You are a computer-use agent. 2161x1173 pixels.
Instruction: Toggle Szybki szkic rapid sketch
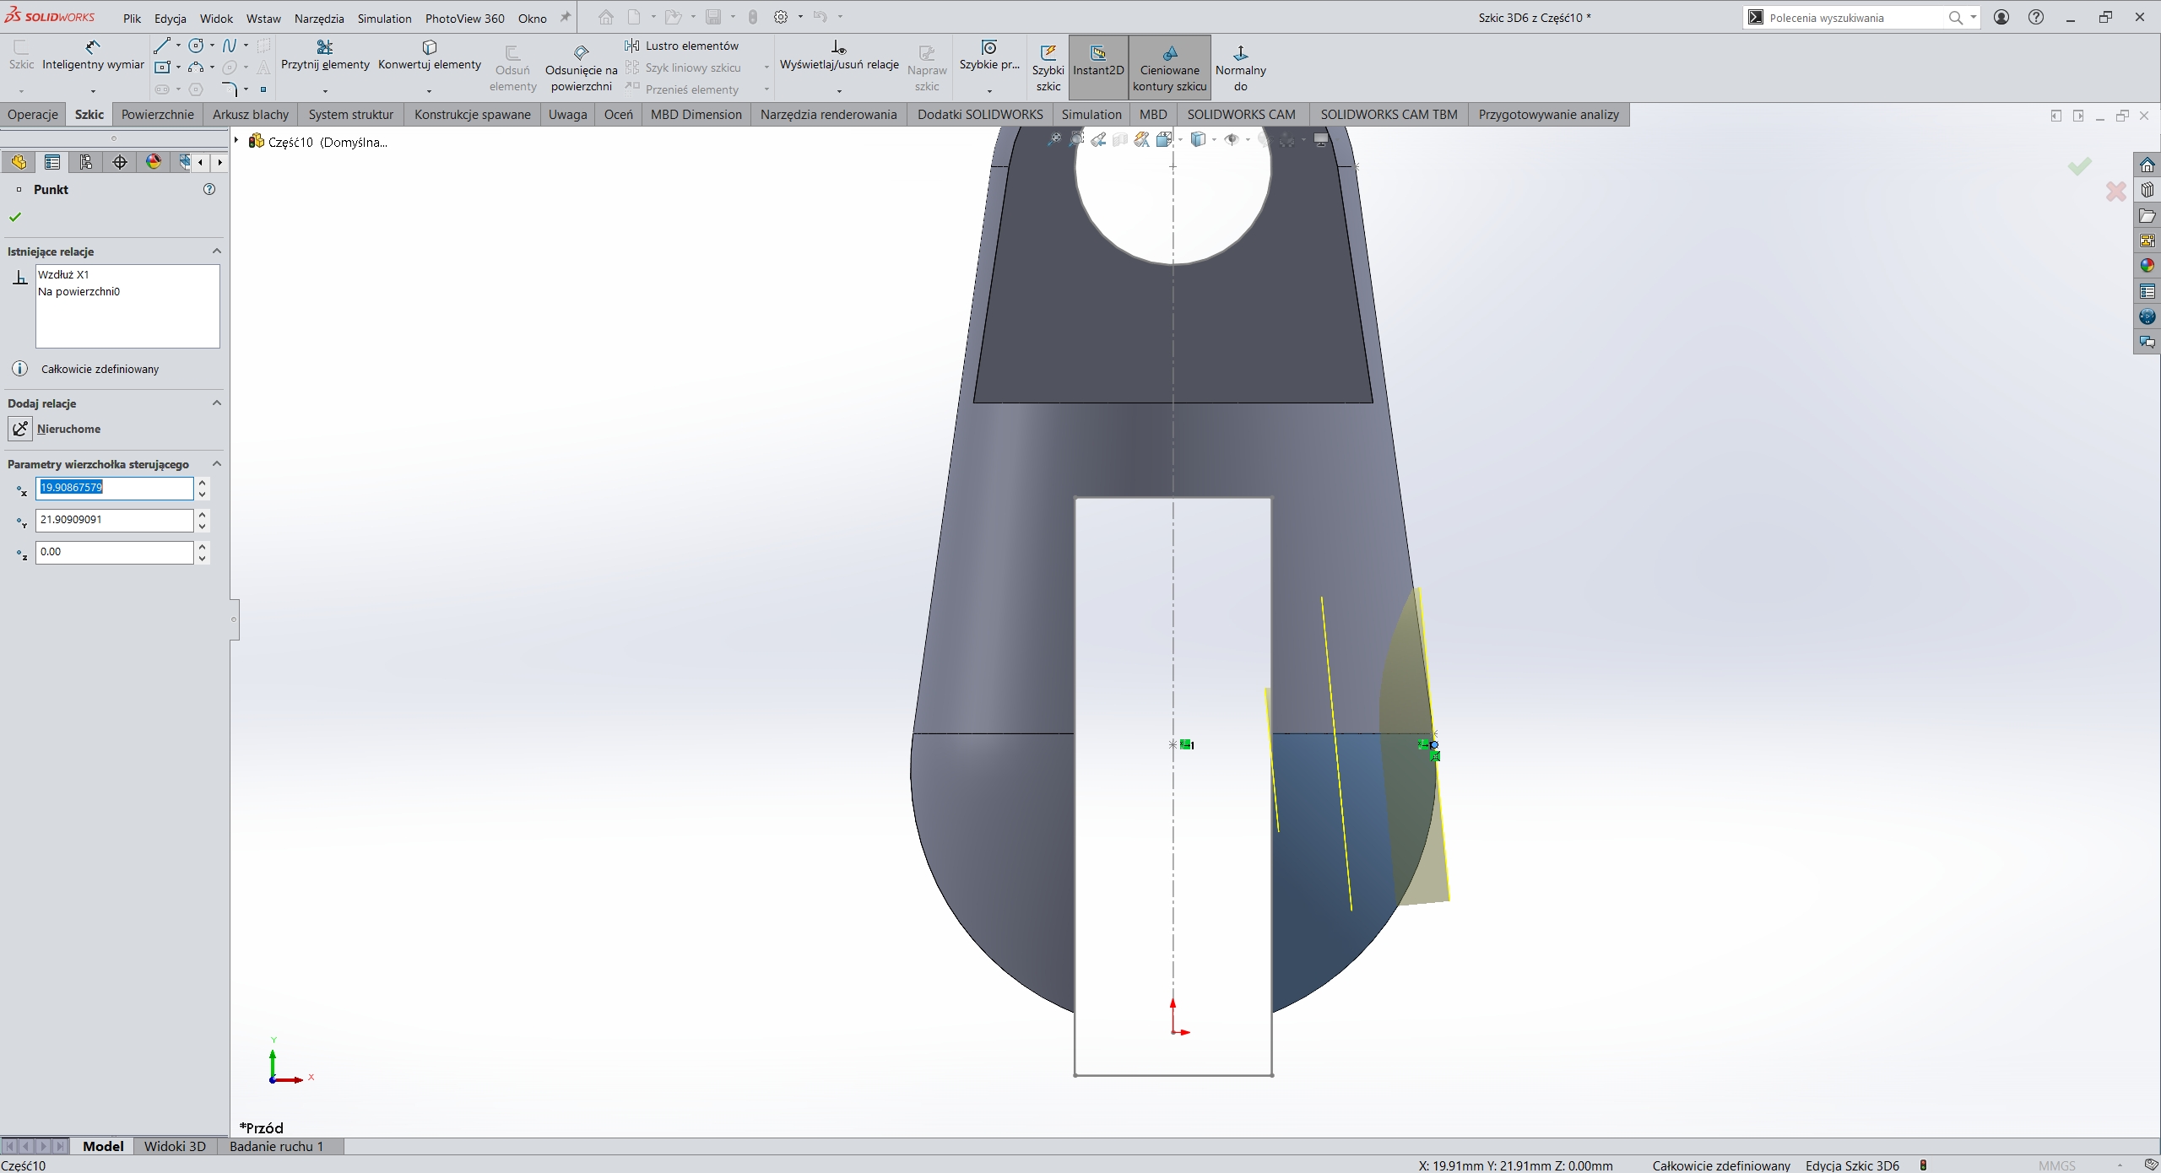pyautogui.click(x=1048, y=68)
